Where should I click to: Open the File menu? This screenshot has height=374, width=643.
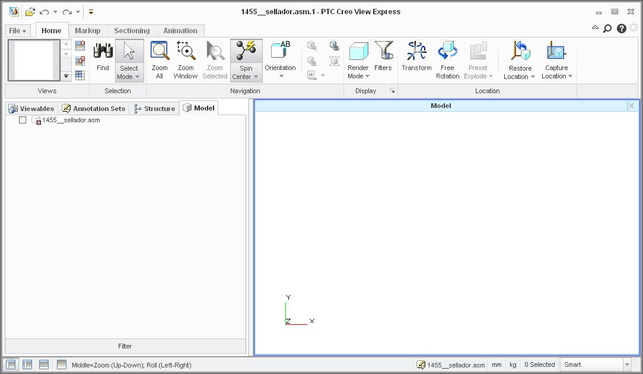[17, 30]
